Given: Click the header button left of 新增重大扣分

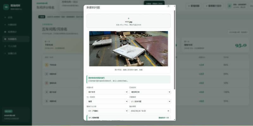Looking at the screenshot, I should 194,6.
